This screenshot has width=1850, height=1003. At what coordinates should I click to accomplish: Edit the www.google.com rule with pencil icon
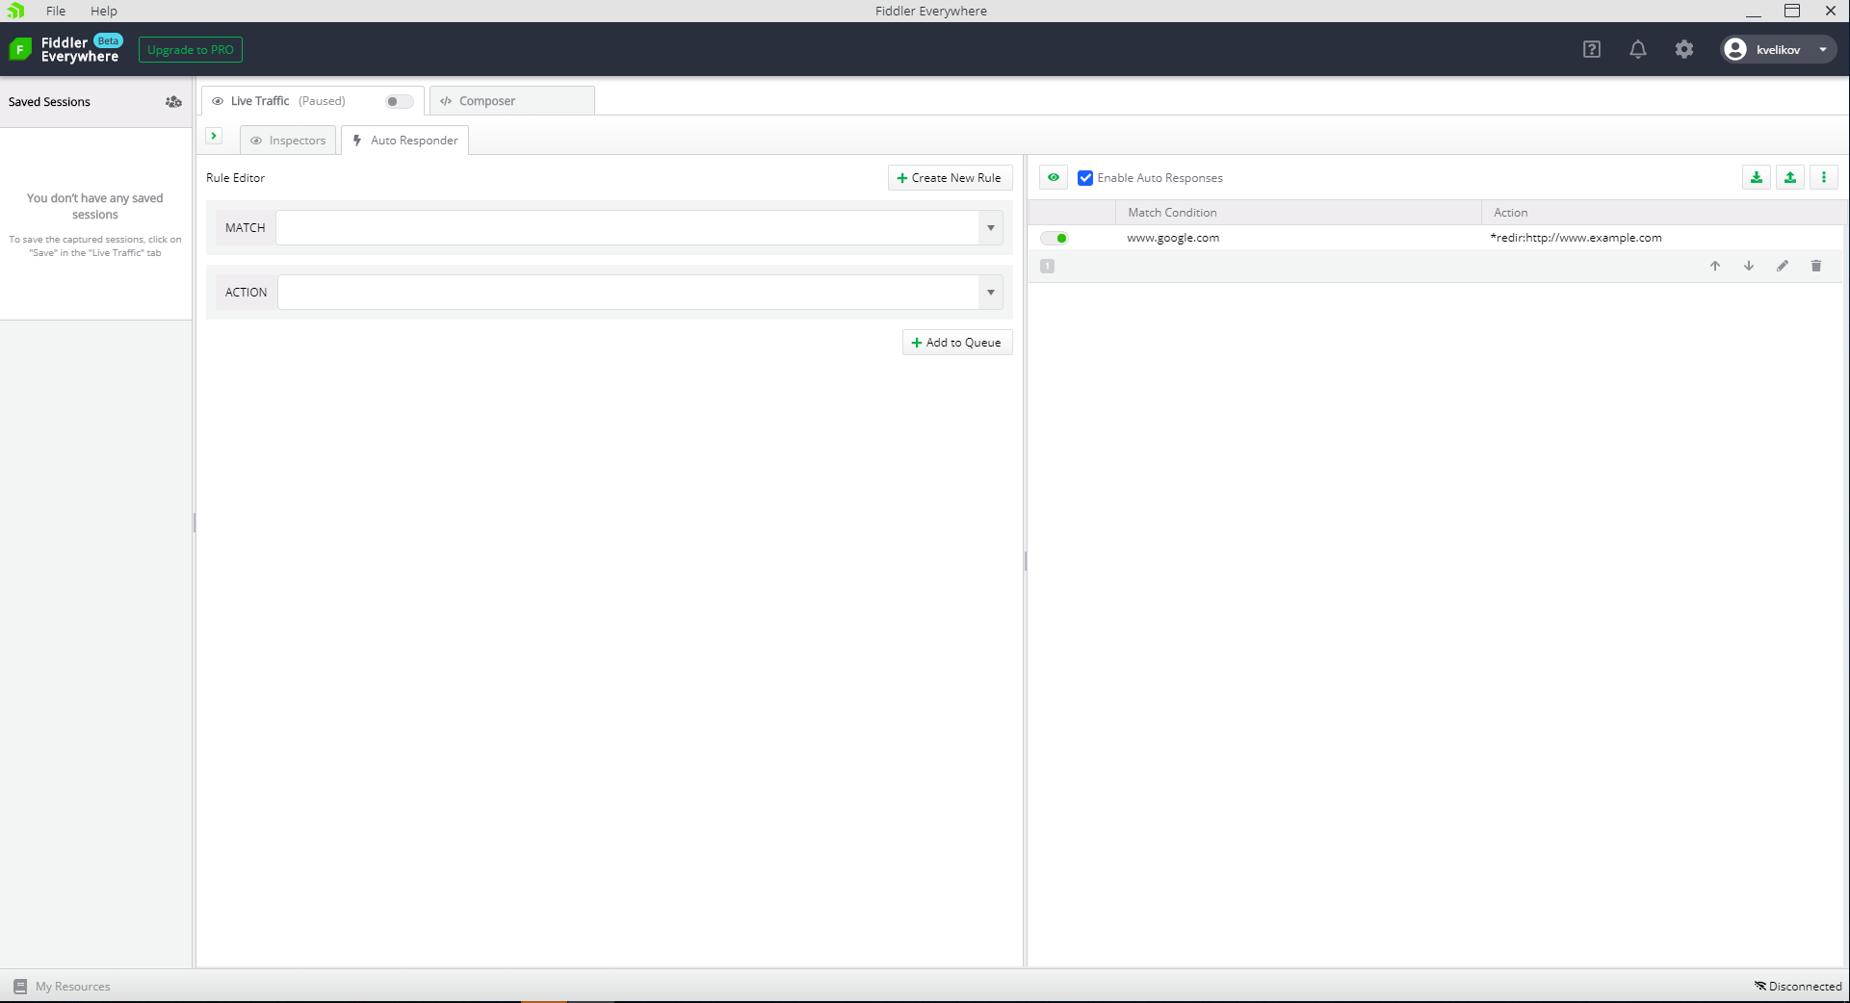[x=1782, y=266]
